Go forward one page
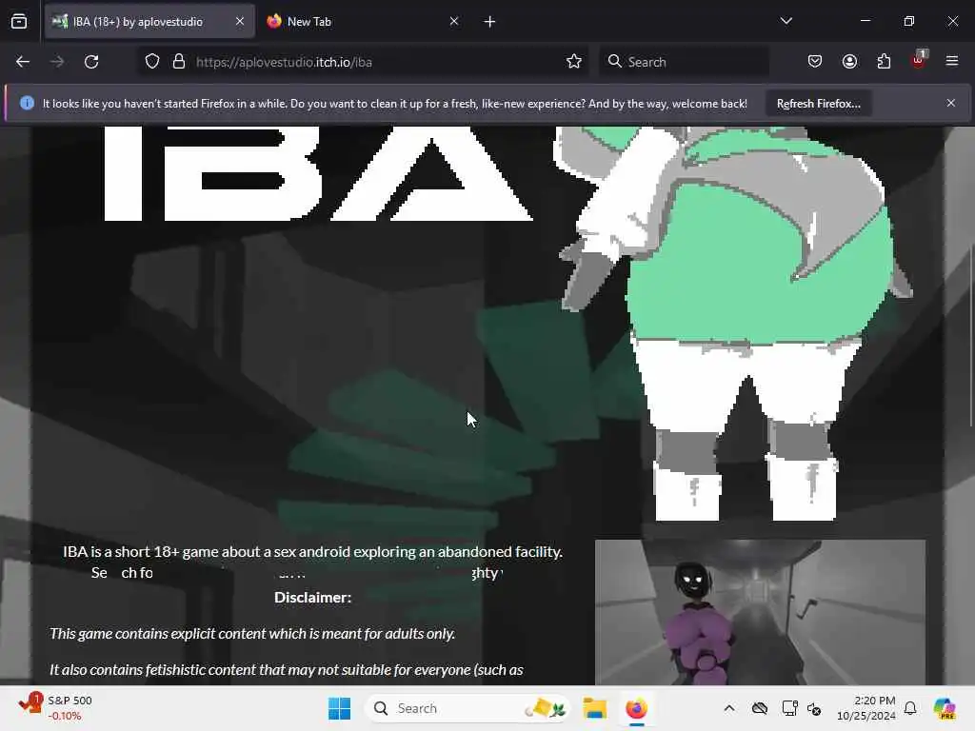Viewport: 975px width, 731px height. pyautogui.click(x=56, y=62)
